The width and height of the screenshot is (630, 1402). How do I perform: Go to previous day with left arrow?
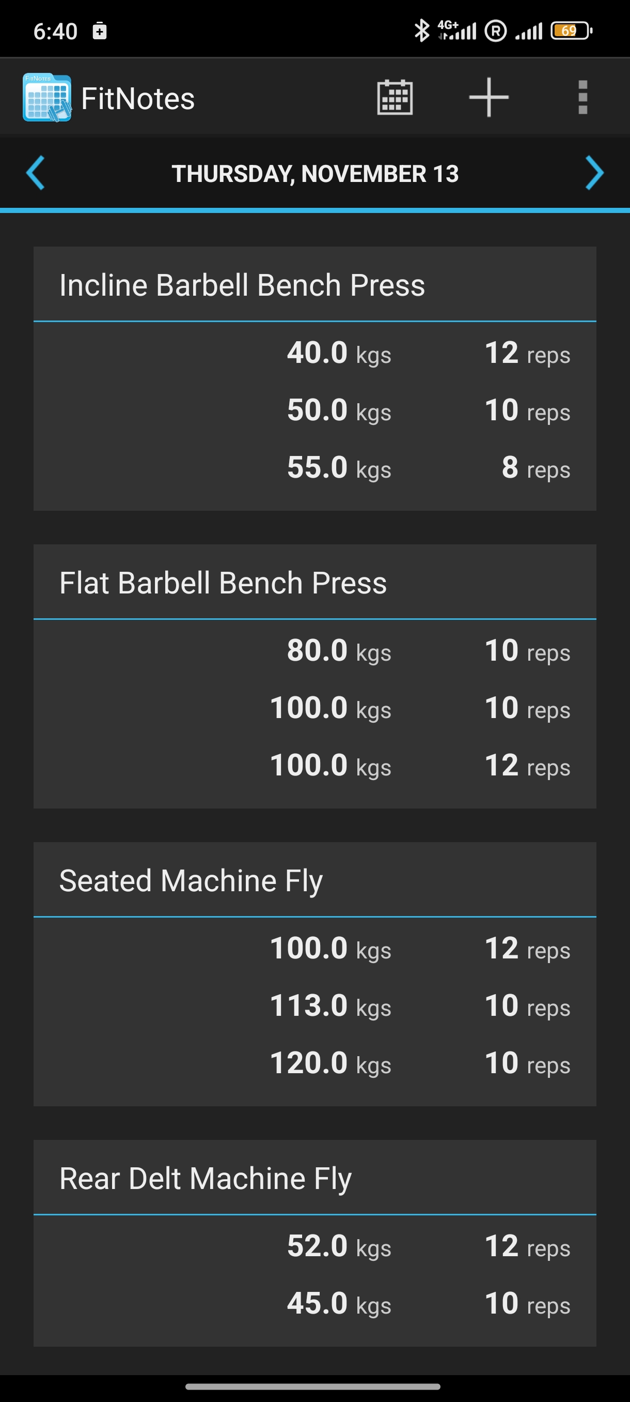pyautogui.click(x=36, y=173)
